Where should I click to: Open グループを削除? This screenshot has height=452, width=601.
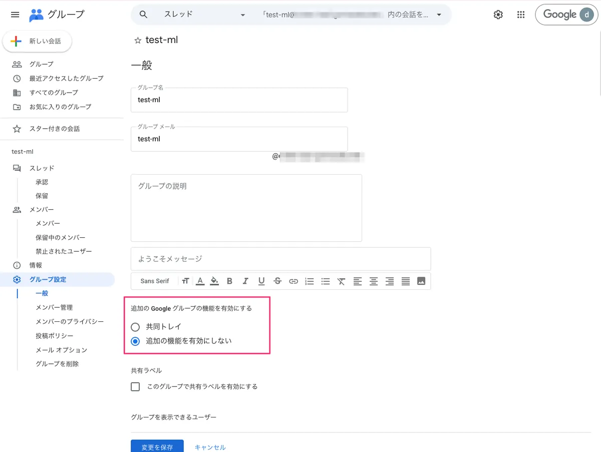[x=57, y=364]
